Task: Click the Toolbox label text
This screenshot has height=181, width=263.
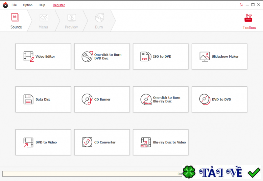Action: pos(249,28)
